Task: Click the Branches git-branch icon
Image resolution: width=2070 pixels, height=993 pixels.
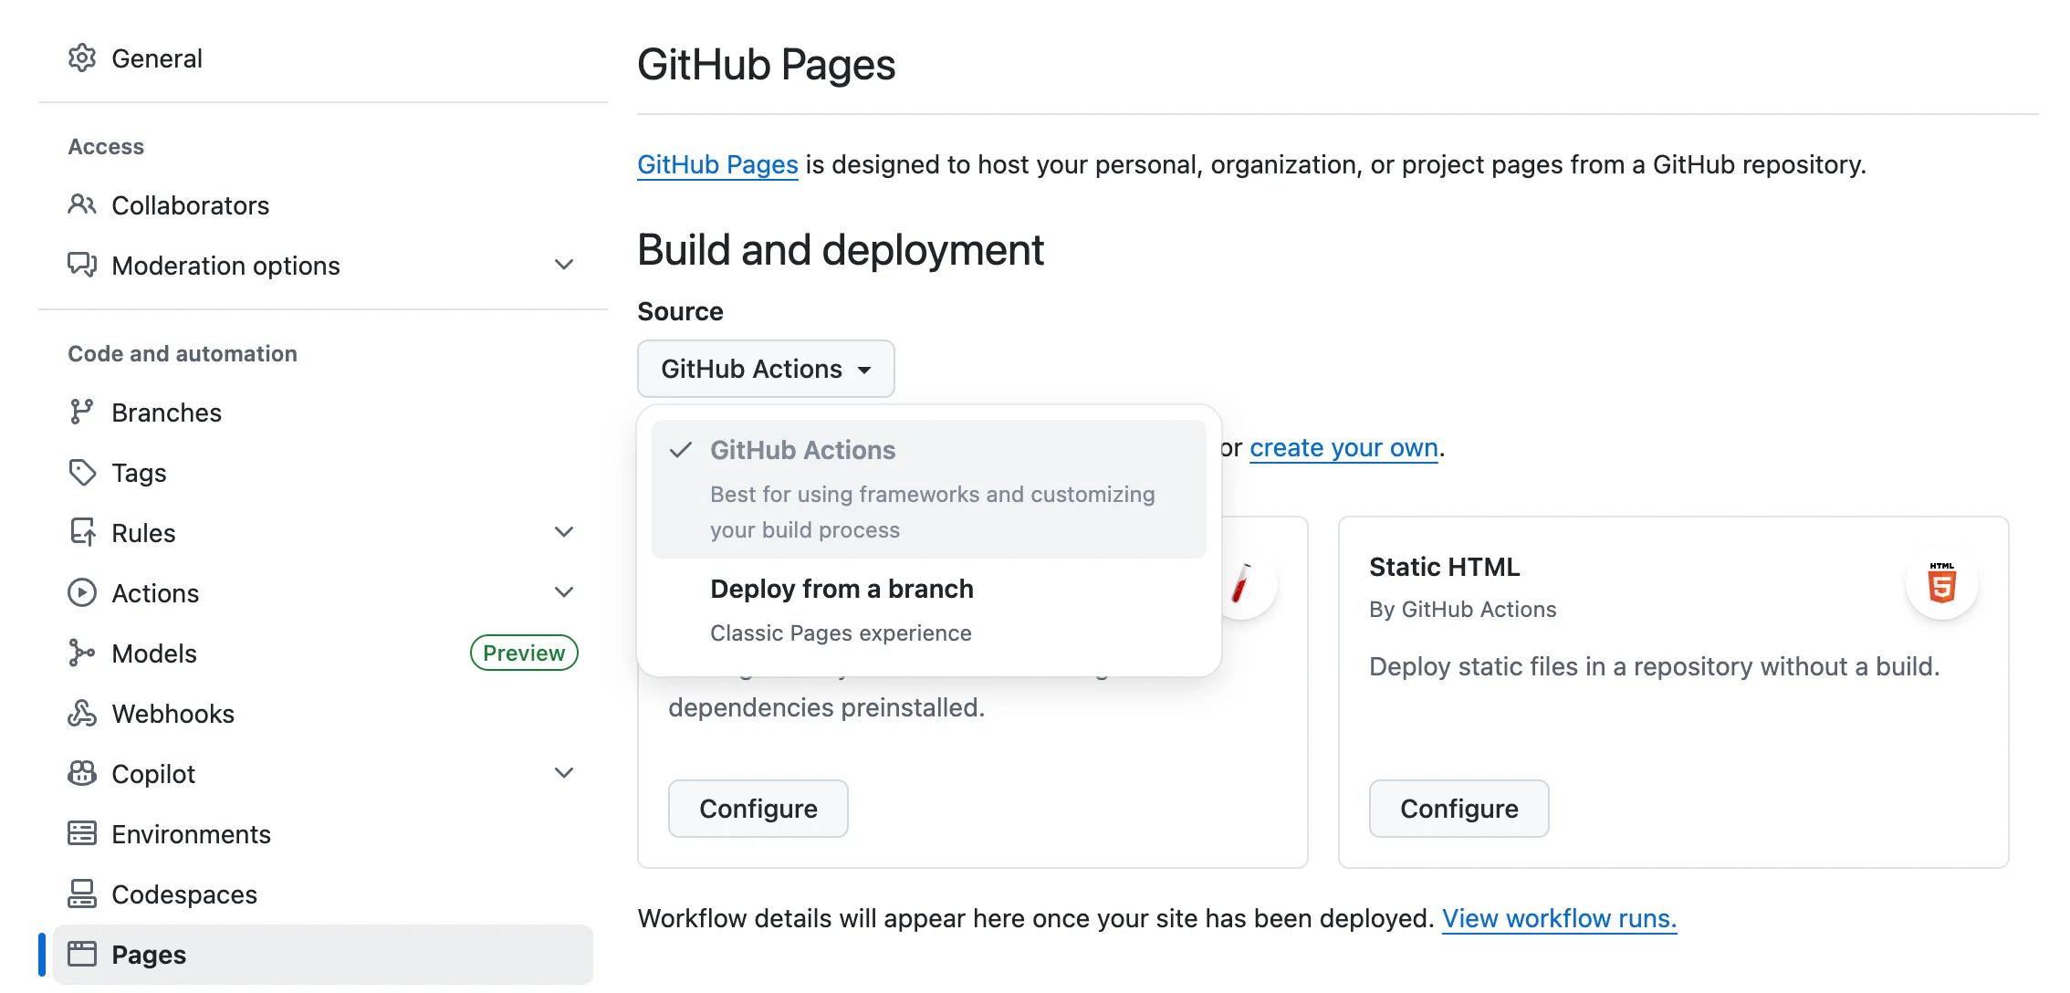Action: (x=82, y=413)
